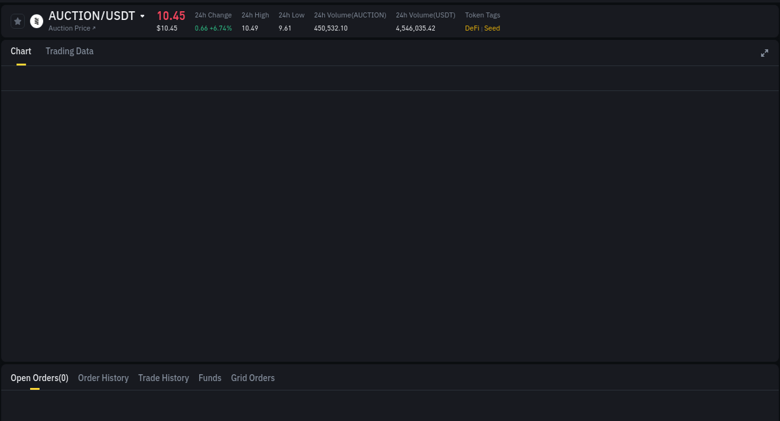Expand the trading pair dropdown arrow
The height and width of the screenshot is (421, 780).
[x=142, y=16]
